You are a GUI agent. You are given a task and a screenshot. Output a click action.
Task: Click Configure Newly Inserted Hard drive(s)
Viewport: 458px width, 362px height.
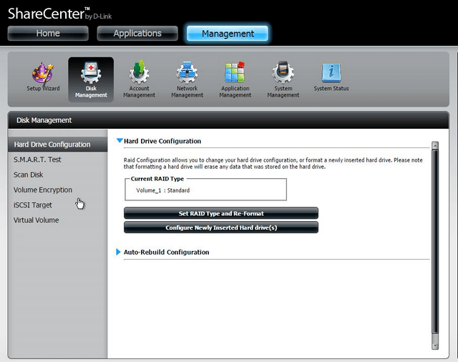tap(221, 228)
